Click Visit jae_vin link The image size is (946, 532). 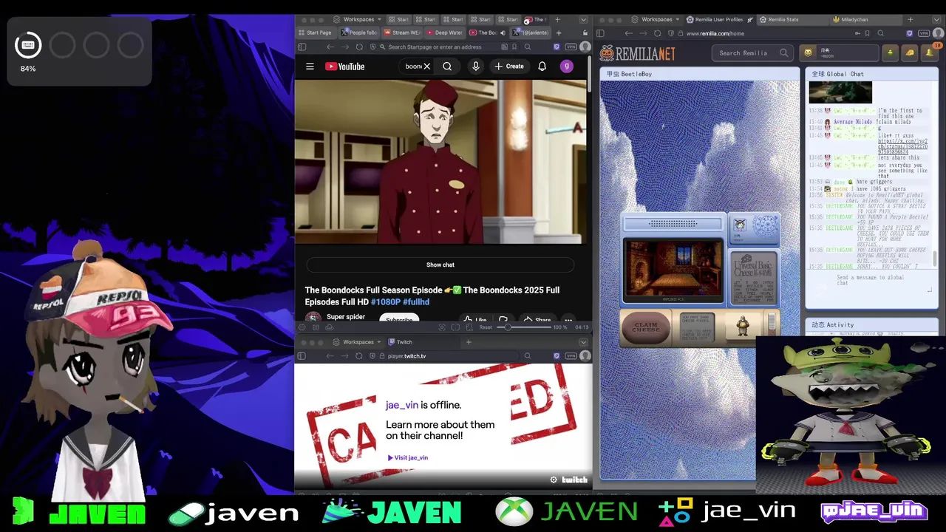tap(408, 457)
